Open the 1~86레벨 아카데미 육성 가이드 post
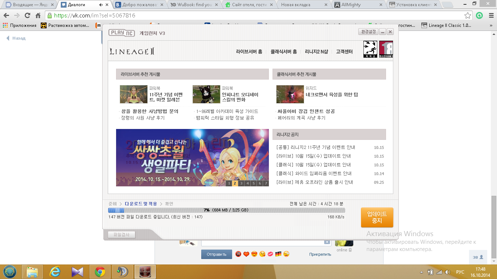Viewport: 497px width, 279px height. pos(227,111)
